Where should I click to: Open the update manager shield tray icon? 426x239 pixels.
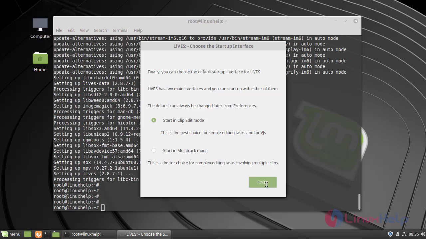coord(390,234)
